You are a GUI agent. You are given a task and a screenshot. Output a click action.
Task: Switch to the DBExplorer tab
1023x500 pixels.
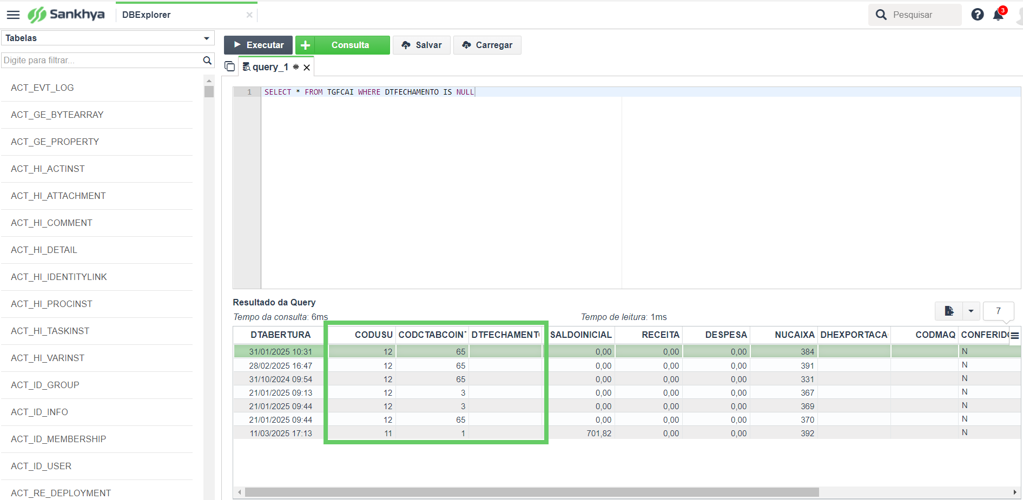coord(146,15)
